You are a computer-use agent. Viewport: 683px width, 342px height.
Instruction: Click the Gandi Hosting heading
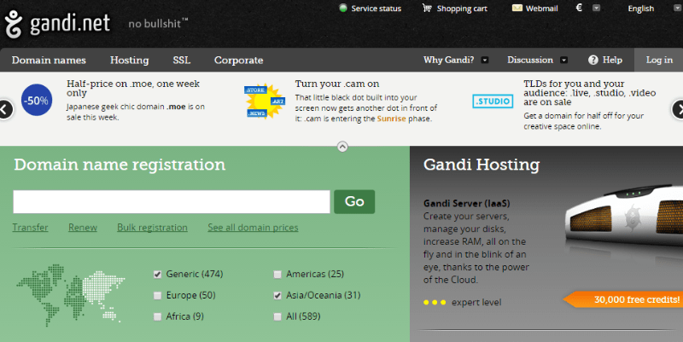click(482, 165)
